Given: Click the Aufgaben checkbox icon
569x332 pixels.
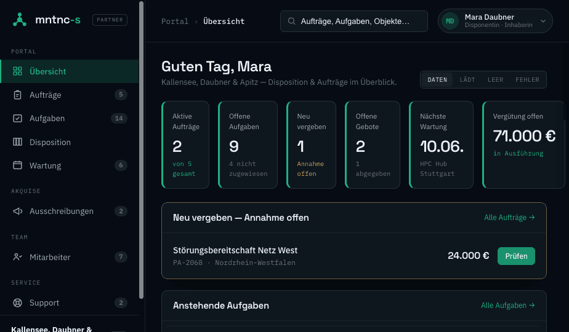Looking at the screenshot, I should pos(17,119).
